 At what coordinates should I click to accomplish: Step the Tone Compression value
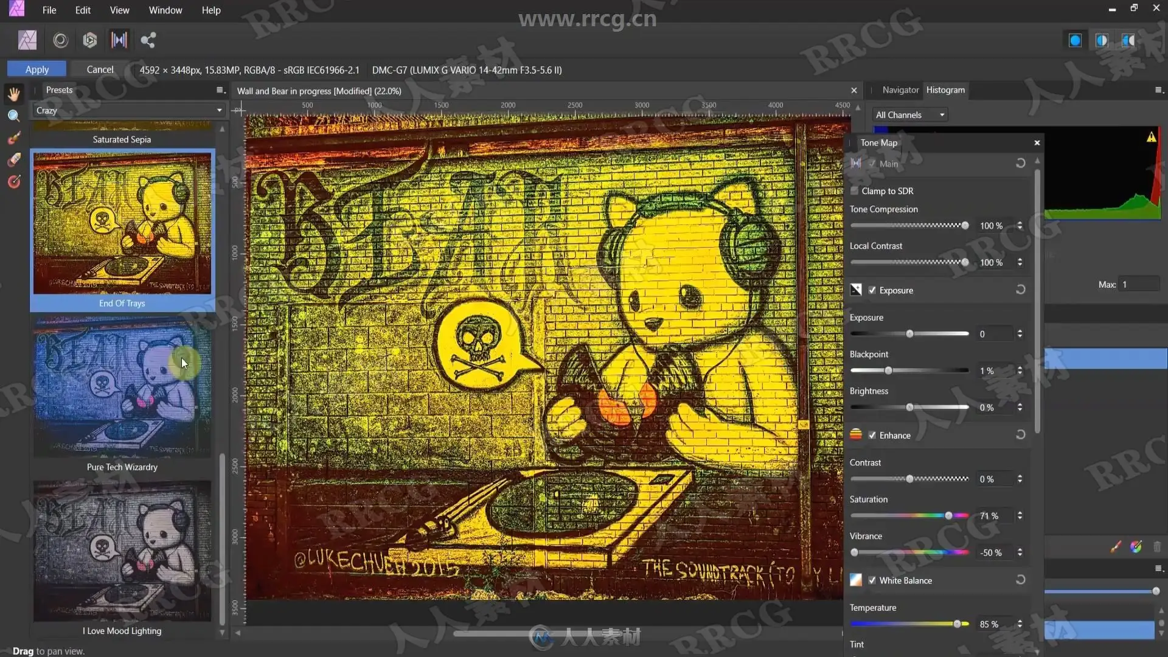pos(1020,226)
